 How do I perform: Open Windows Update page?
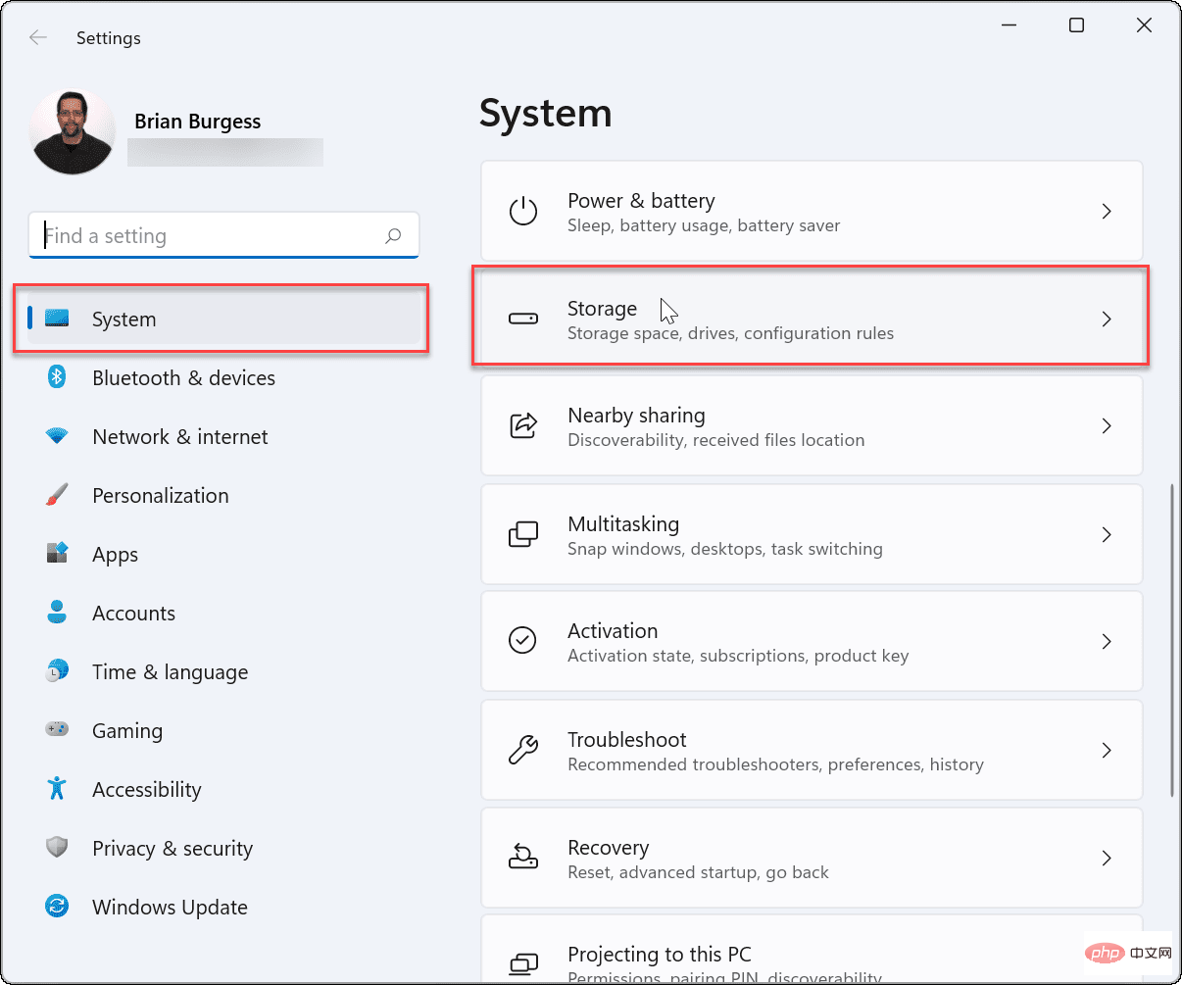click(x=224, y=907)
